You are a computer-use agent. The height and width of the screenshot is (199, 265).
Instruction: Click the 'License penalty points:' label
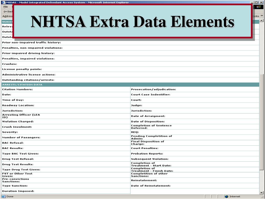(22, 69)
